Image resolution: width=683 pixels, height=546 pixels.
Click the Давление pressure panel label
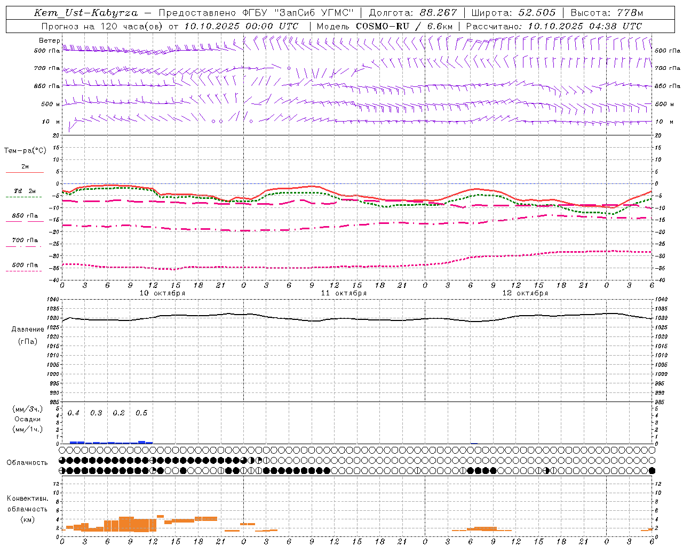[x=28, y=330]
